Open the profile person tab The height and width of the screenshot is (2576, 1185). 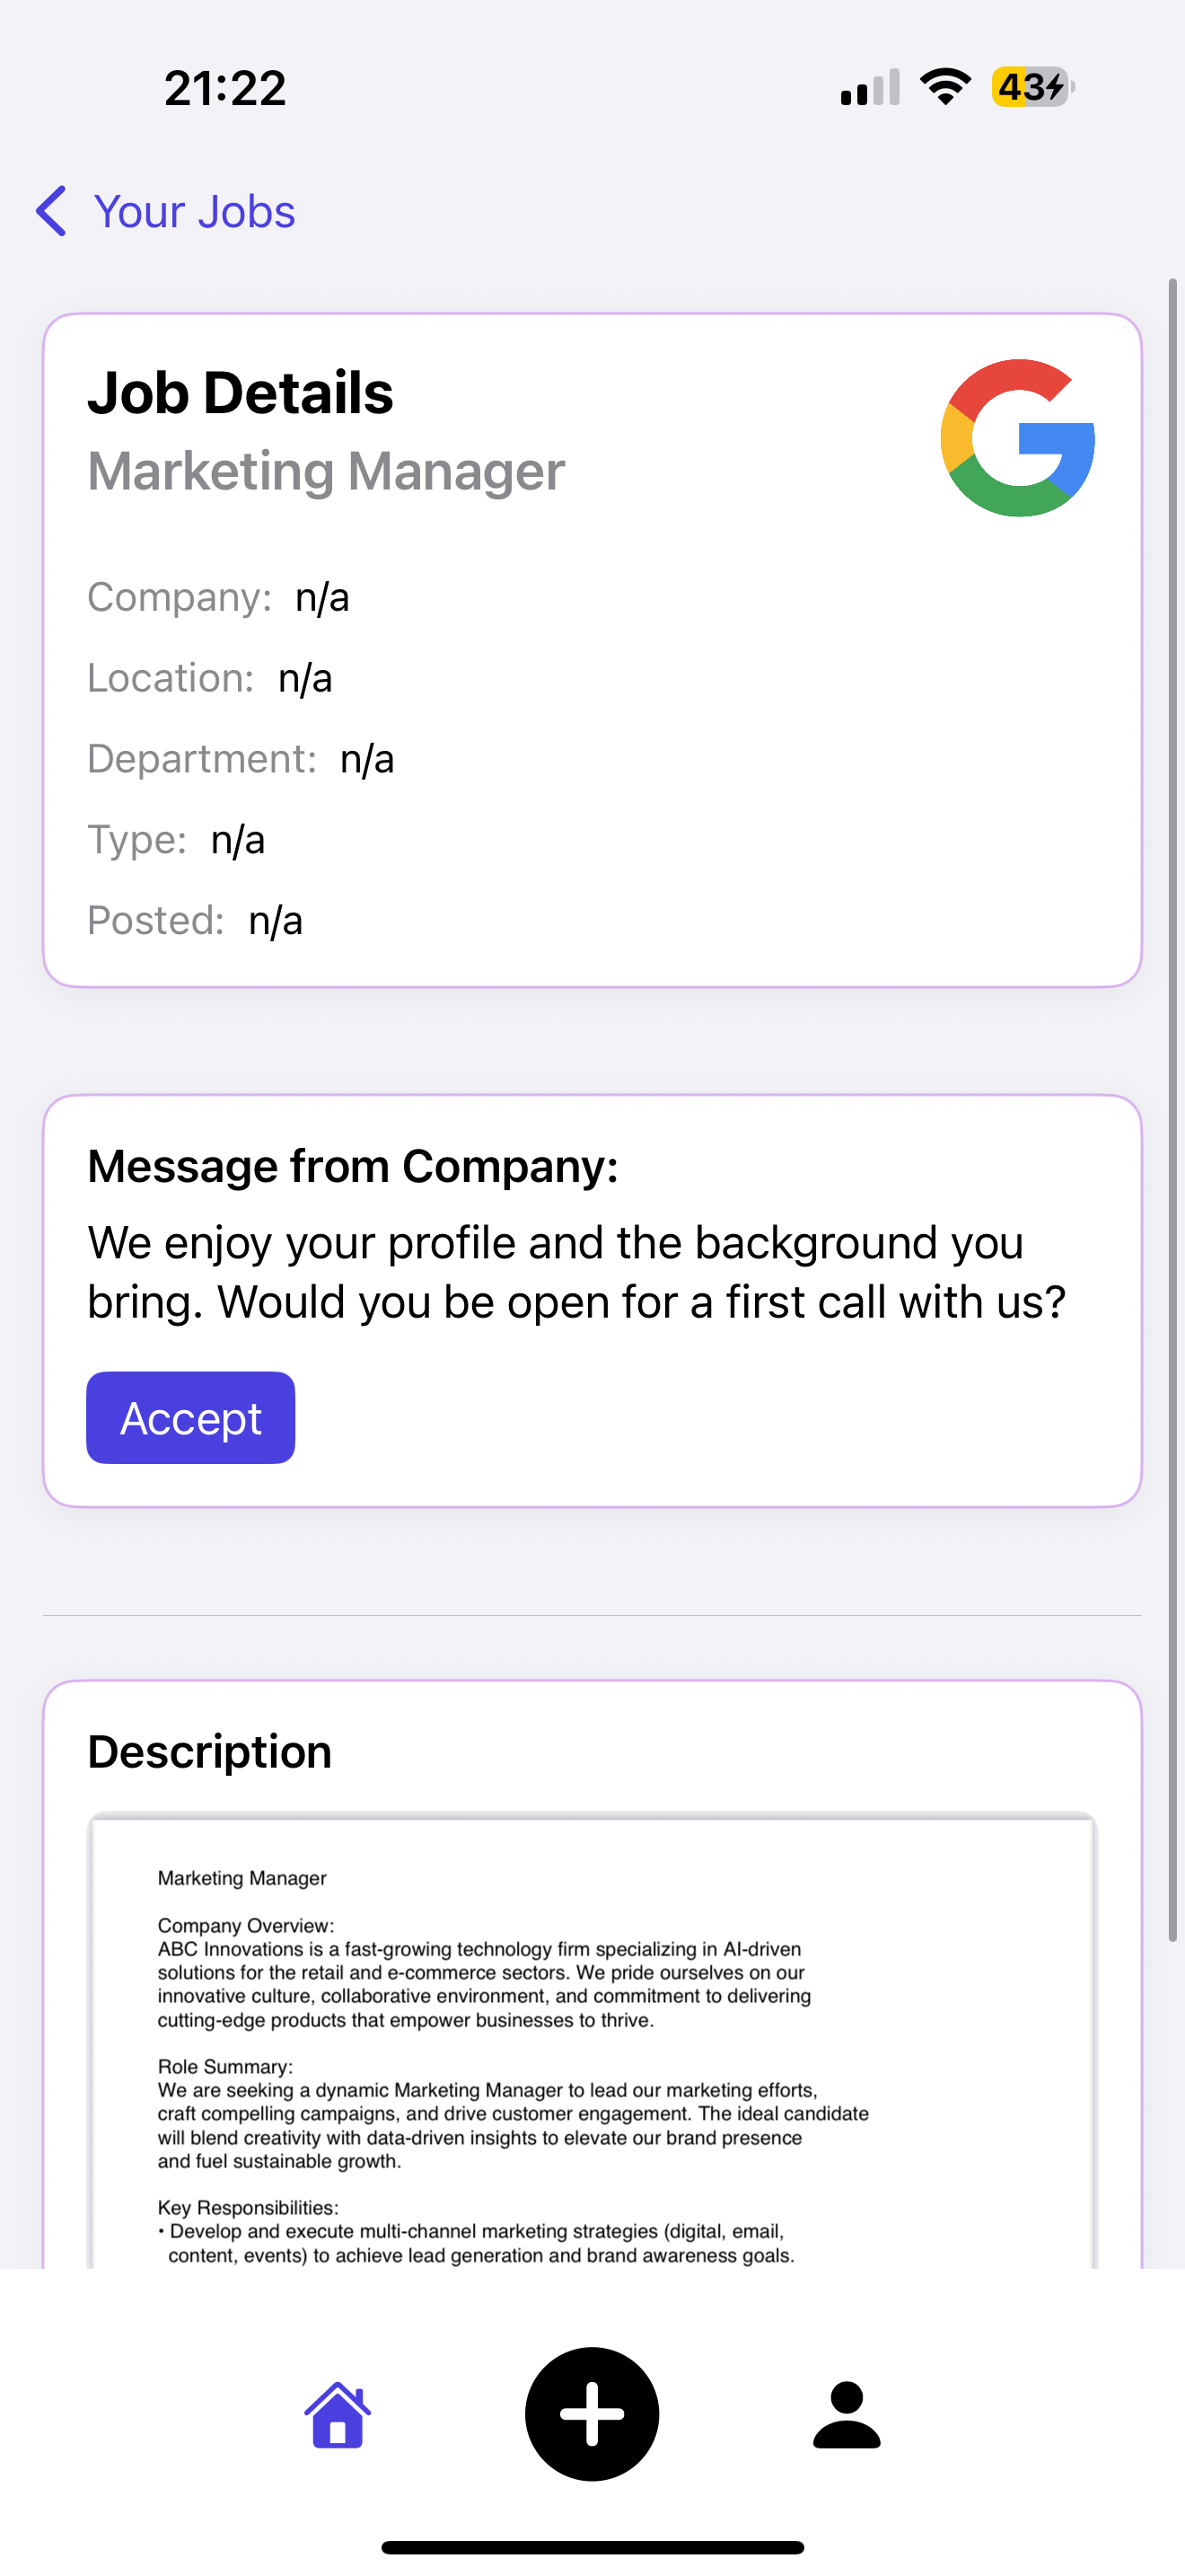[x=847, y=2414]
